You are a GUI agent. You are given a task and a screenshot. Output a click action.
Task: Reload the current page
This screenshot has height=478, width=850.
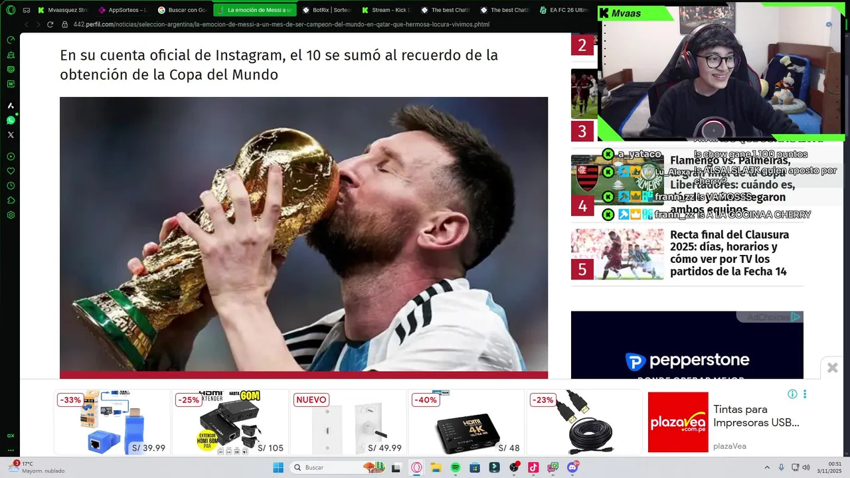pos(50,25)
